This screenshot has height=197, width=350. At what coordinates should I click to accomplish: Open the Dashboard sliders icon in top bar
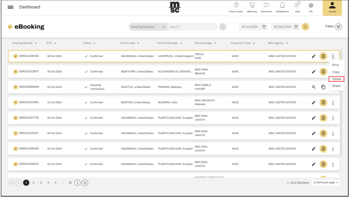[266, 7]
